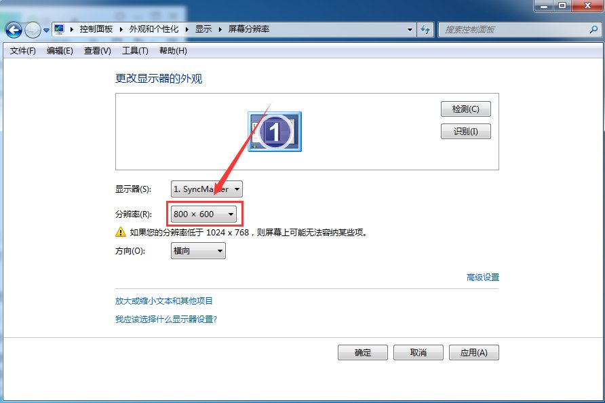Viewport: 605px width, 403px height.
Task: Open the 工具 menu
Action: 134,50
